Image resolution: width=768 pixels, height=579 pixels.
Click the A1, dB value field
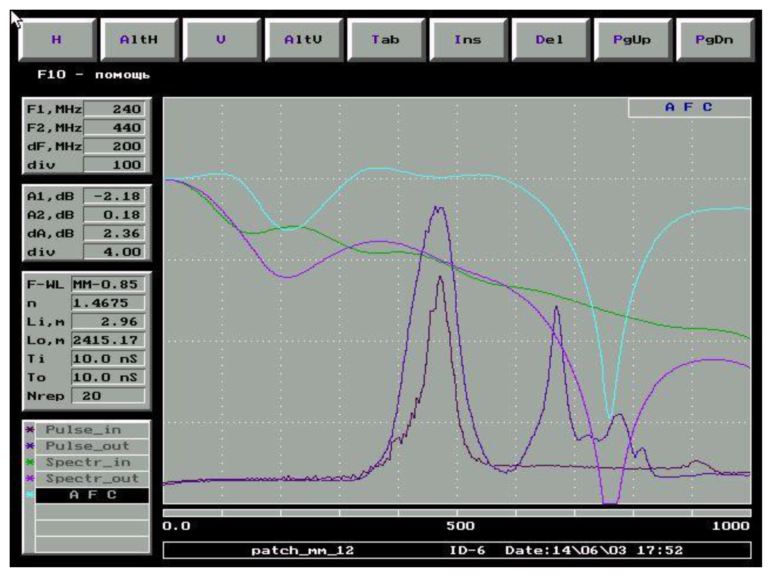[x=114, y=196]
